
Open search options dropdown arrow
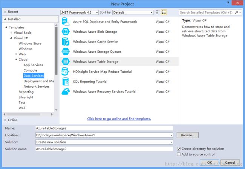[240, 12]
